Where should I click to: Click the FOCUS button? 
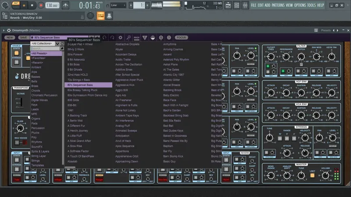(181, 38)
